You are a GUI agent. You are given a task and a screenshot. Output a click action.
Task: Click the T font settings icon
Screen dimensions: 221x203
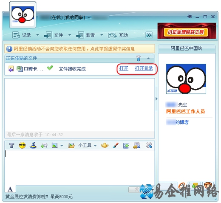pos(11,146)
